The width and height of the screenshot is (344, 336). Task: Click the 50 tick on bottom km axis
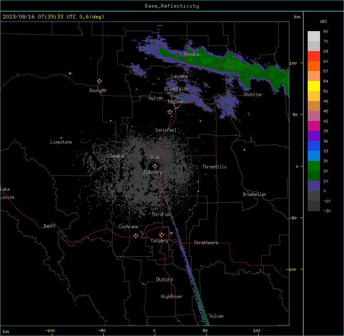[206, 330]
